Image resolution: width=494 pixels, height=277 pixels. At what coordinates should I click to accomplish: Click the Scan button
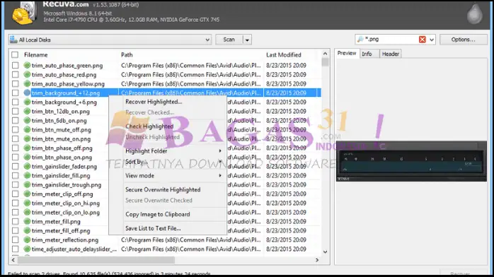(x=229, y=40)
